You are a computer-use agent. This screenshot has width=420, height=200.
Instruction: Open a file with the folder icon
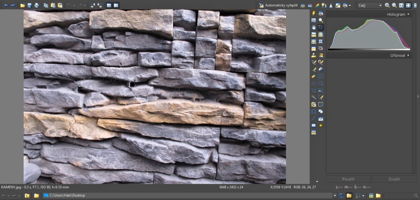(x=23, y=5)
